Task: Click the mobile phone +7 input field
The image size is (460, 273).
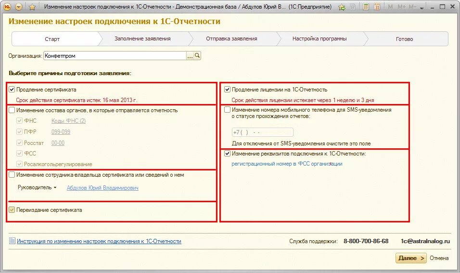Action: point(262,132)
